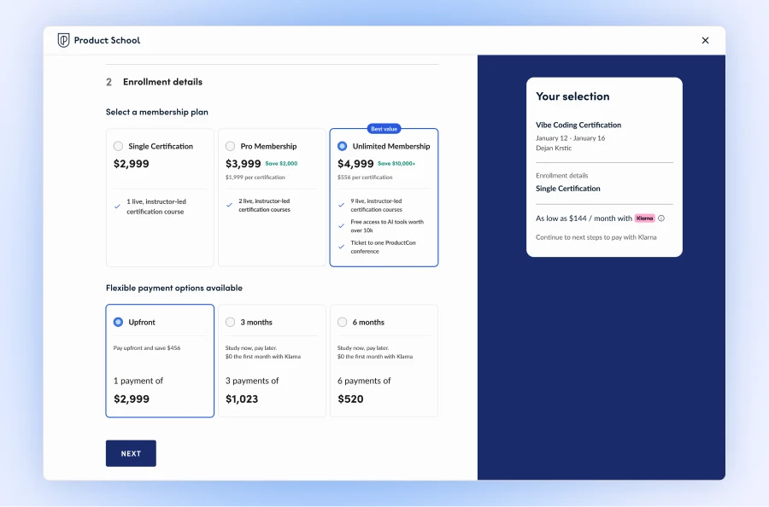Click the 6 payments of label
This screenshot has width=769, height=507.
pos(364,381)
